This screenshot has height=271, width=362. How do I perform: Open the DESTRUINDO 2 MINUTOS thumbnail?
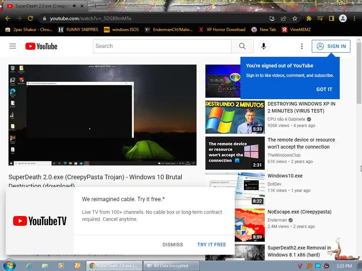tap(235, 117)
